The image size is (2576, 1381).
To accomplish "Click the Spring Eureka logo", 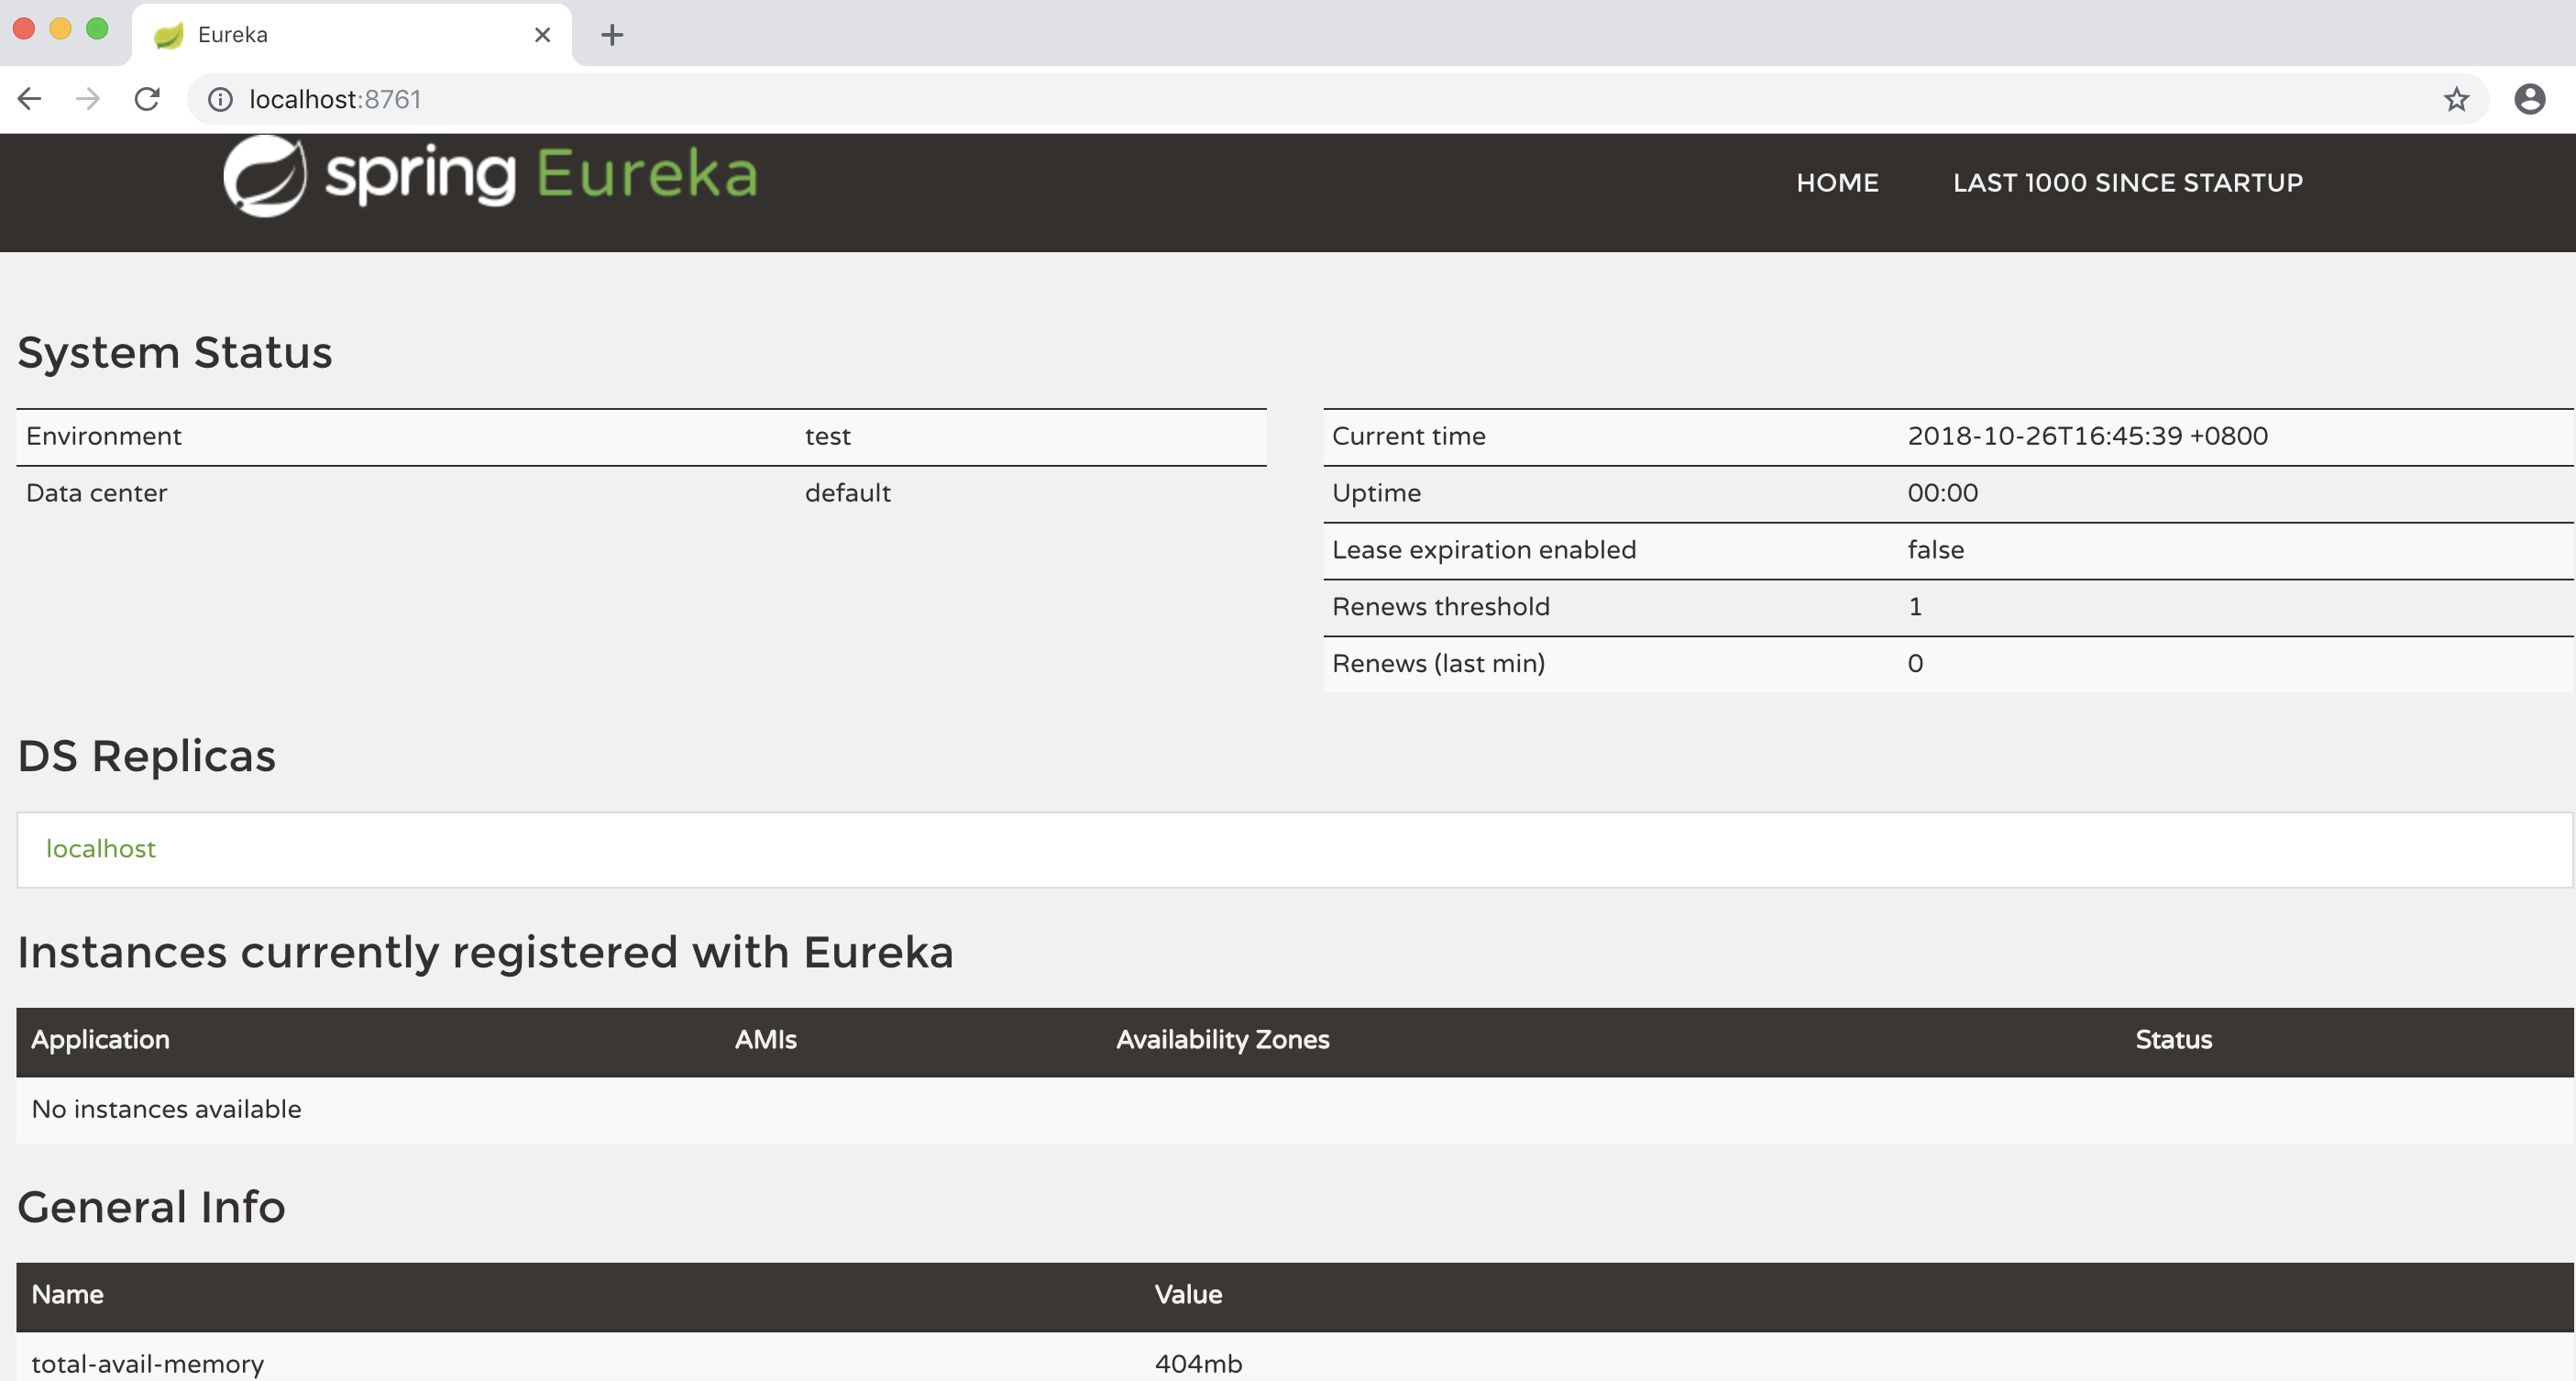I will coord(490,176).
